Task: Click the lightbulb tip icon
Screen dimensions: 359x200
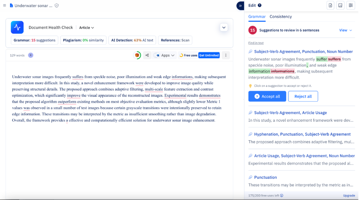Action: (250, 86)
